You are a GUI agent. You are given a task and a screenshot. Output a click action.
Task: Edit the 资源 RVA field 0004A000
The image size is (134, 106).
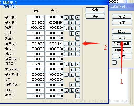point(36,28)
